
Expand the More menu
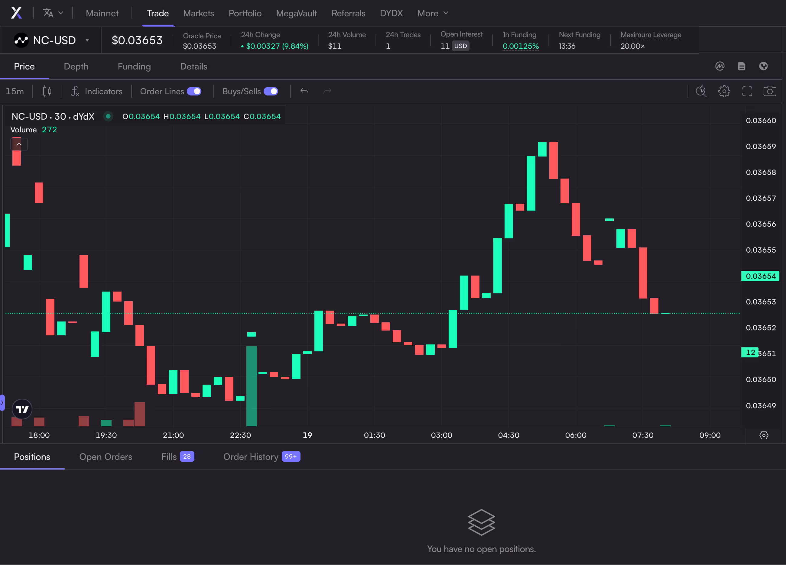[433, 13]
